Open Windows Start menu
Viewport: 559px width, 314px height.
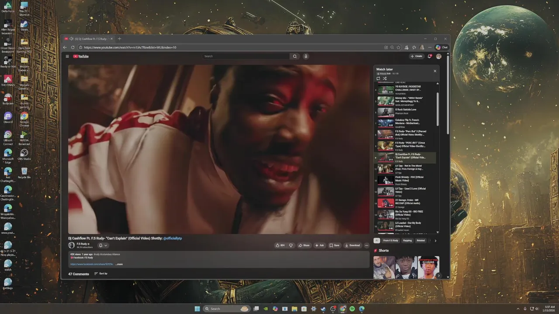point(197,309)
